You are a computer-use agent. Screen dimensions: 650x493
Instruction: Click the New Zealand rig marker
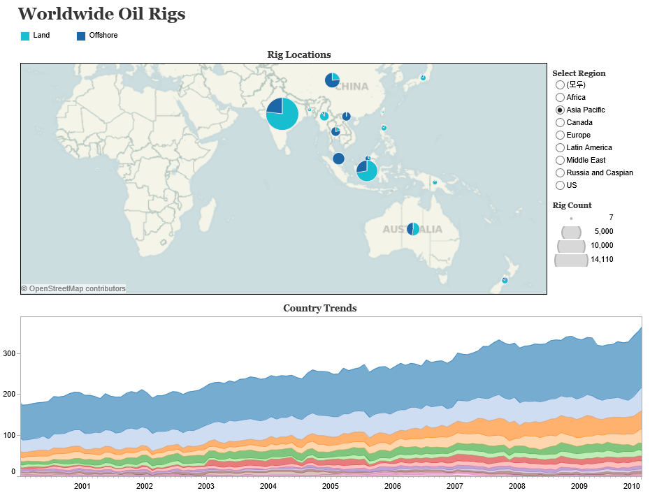click(x=505, y=280)
